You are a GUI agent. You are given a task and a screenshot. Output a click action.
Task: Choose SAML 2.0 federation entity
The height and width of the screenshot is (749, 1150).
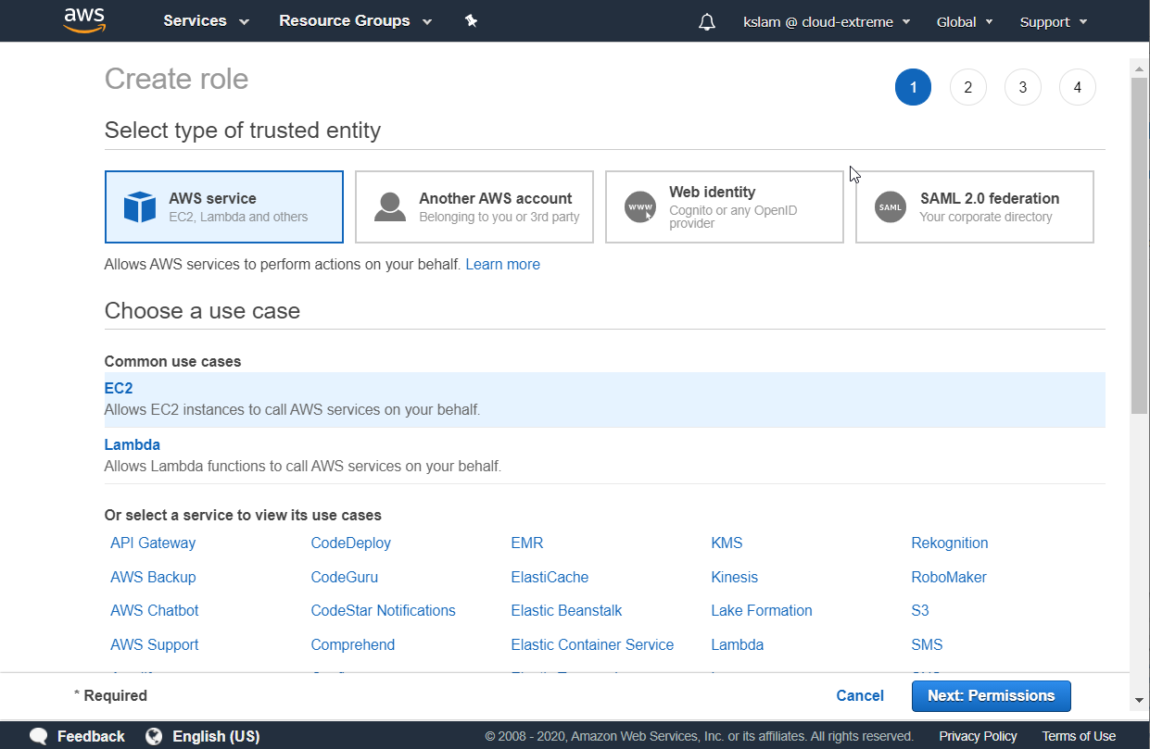975,206
